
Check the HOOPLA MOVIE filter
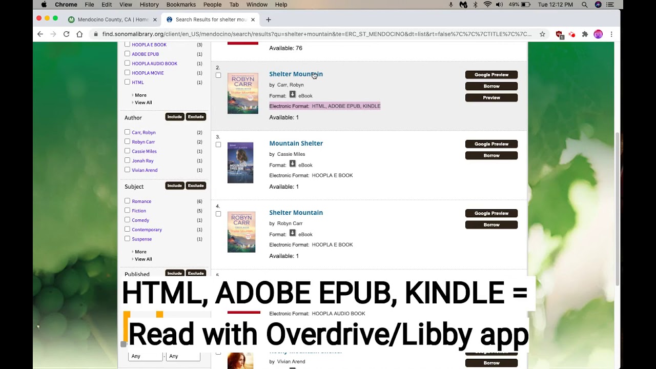(x=127, y=72)
